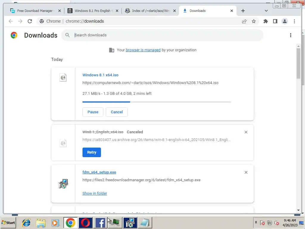Show fdm_x64_setup.exe in folder
This screenshot has height=229, width=305.
(x=95, y=193)
